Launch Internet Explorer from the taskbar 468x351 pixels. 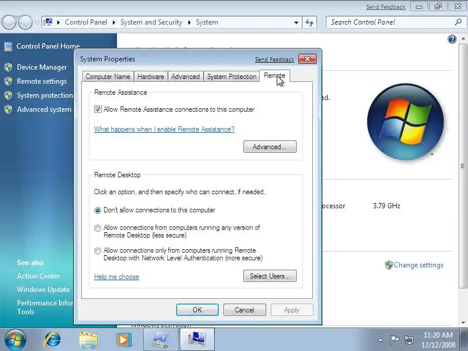coord(53,340)
